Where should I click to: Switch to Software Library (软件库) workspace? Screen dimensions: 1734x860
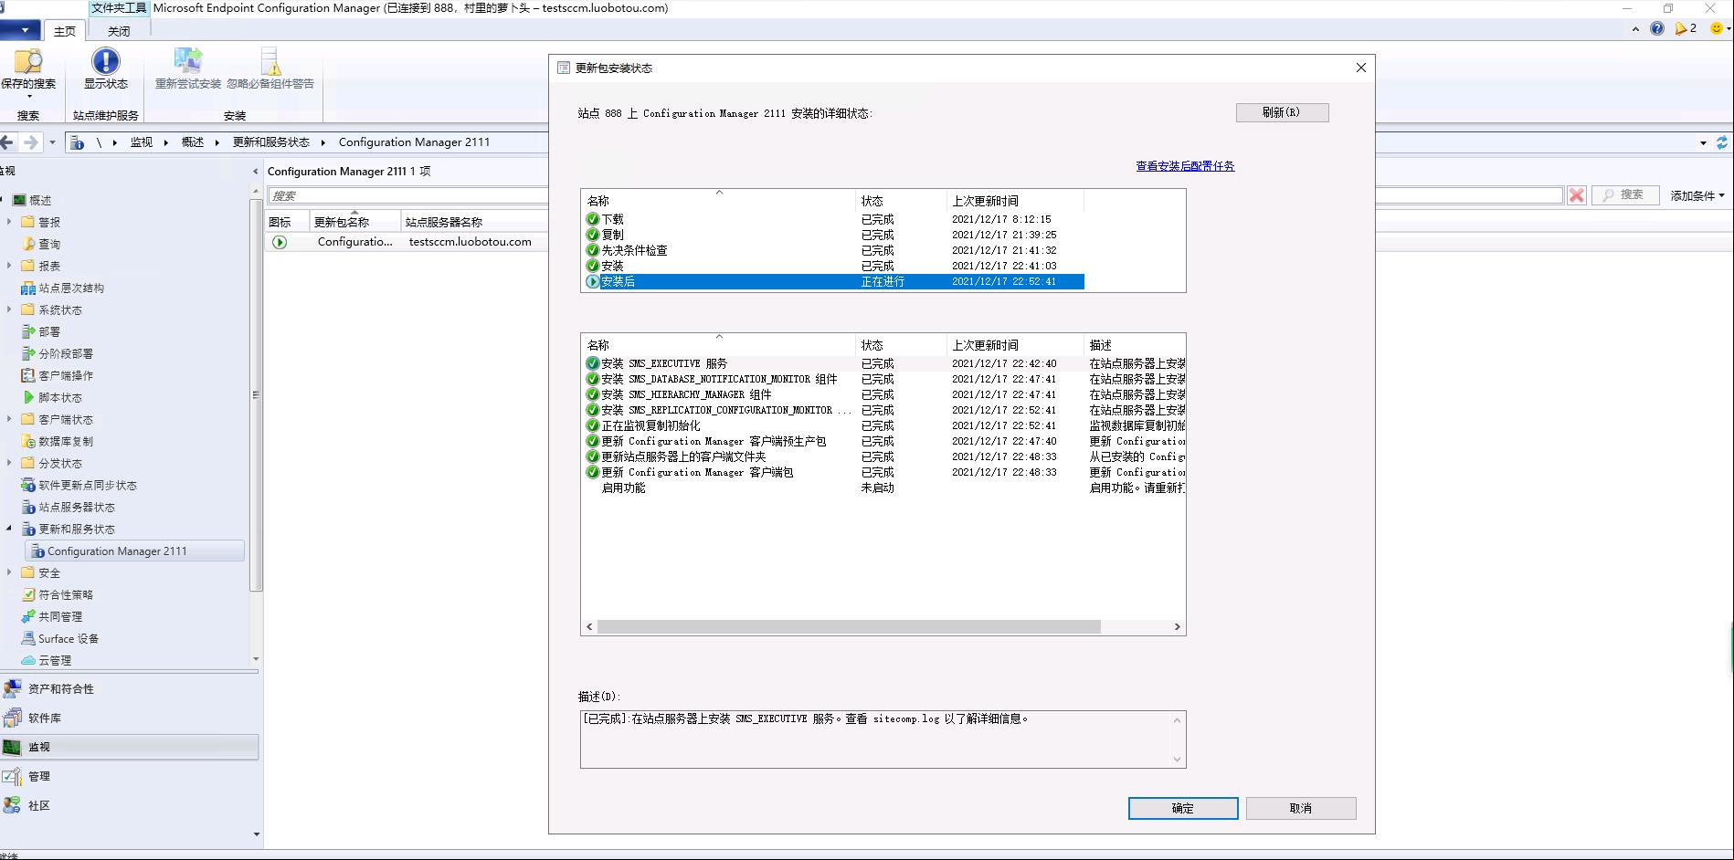(129, 718)
